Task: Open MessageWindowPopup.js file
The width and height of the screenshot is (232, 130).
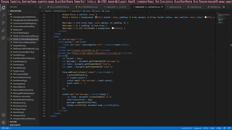Action: pos(24,93)
